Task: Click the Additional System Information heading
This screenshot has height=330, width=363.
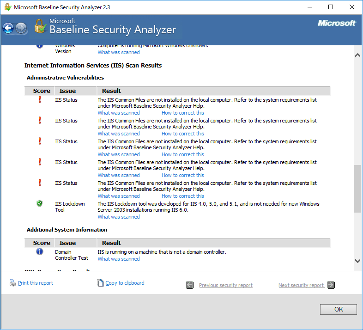Action: click(x=67, y=230)
